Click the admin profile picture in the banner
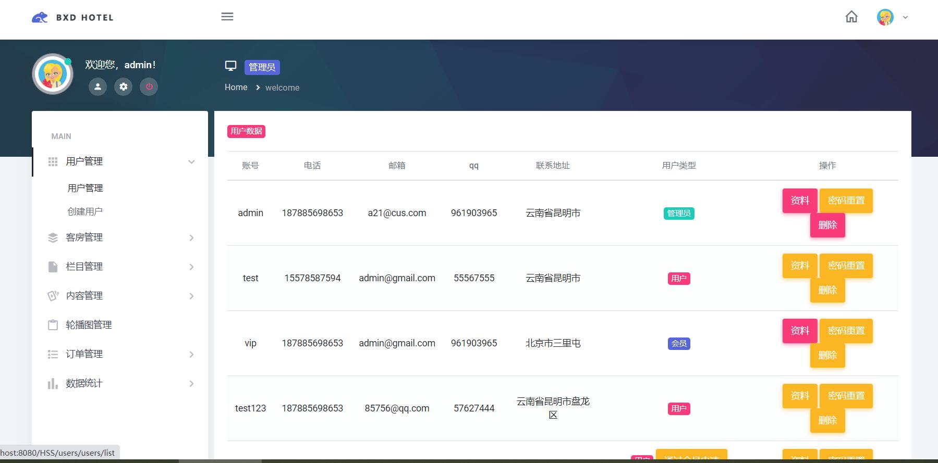Screen dimensions: 938x463 (53, 74)
